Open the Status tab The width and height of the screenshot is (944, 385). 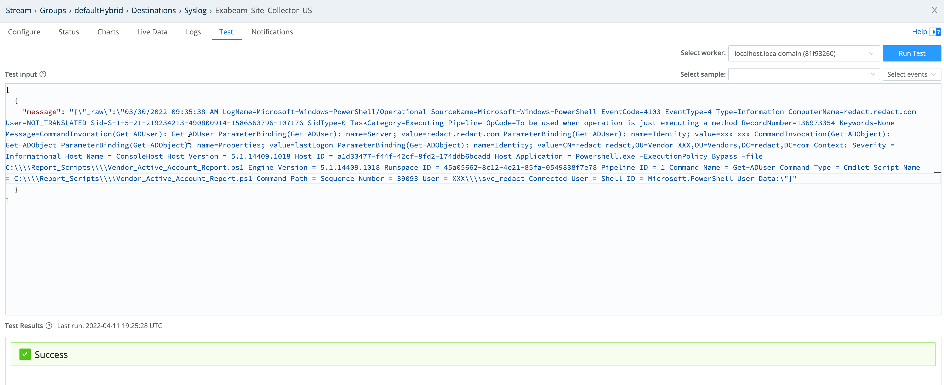69,32
